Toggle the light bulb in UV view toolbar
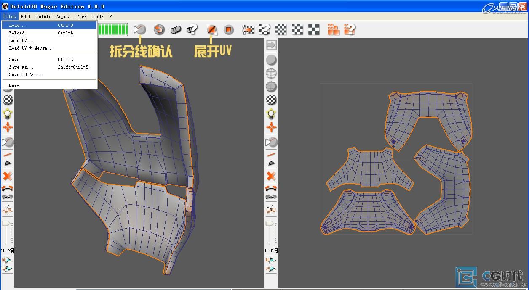 271,114
